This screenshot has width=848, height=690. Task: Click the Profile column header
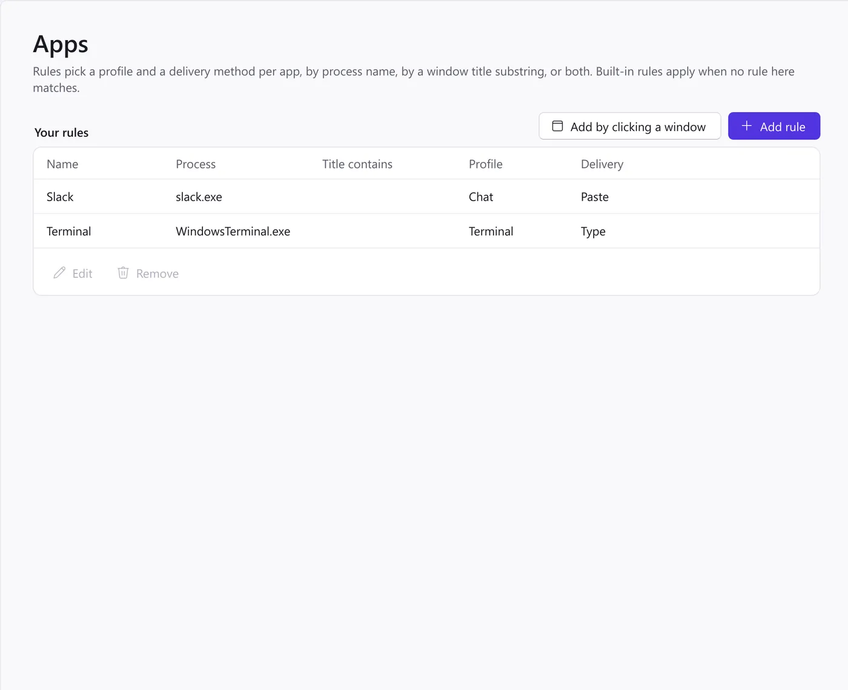[486, 164]
